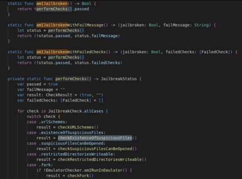Click the JailbreakStatus return type
Viewport: 242px width, 179px height.
pos(119,79)
